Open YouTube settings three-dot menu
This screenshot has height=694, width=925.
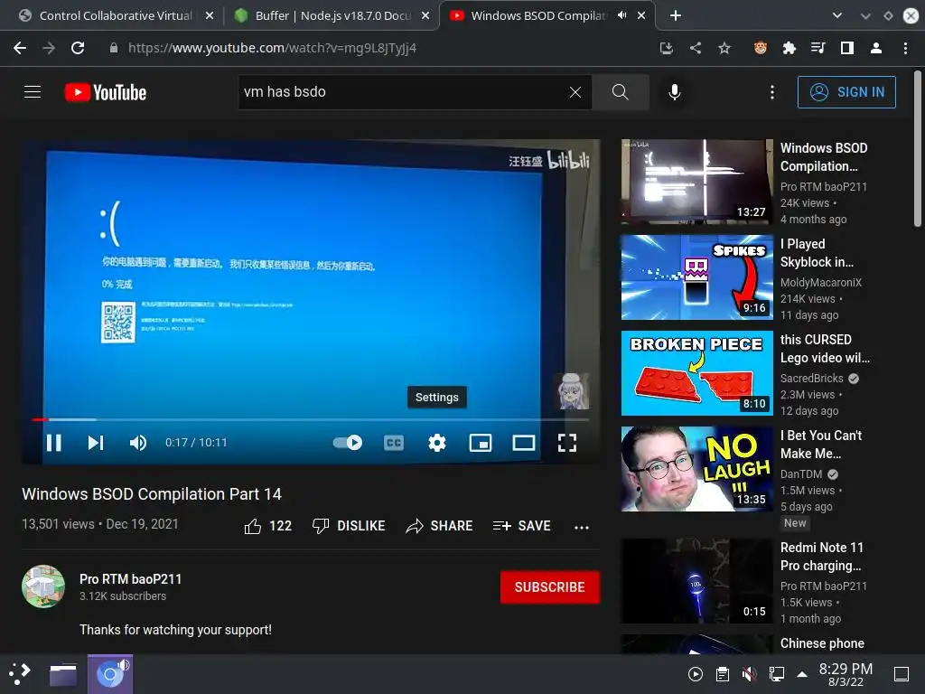click(772, 92)
